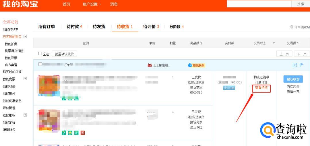
Task: Click the 上一页 pagination button
Action: click(x=284, y=54)
